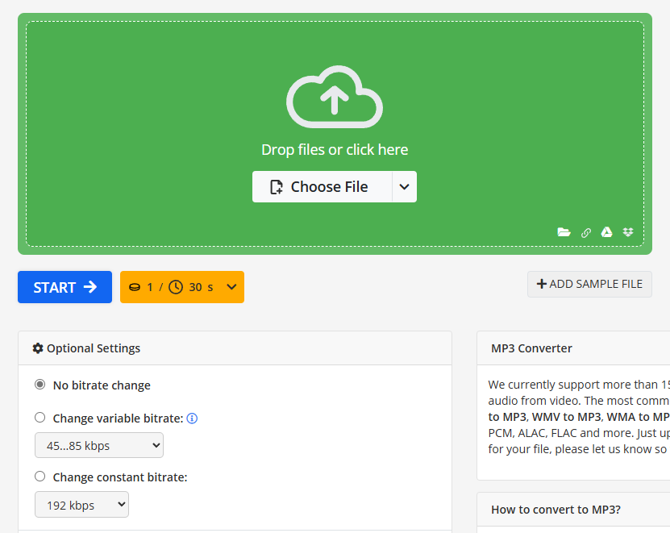The image size is (670, 533).
Task: Select the No bitrate change option
Action: coord(40,385)
